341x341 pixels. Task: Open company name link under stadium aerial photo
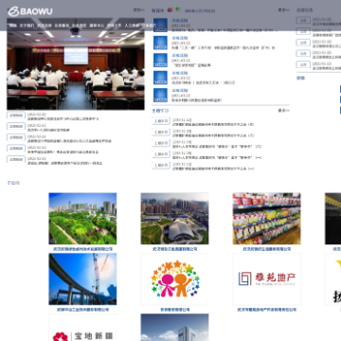point(174,249)
